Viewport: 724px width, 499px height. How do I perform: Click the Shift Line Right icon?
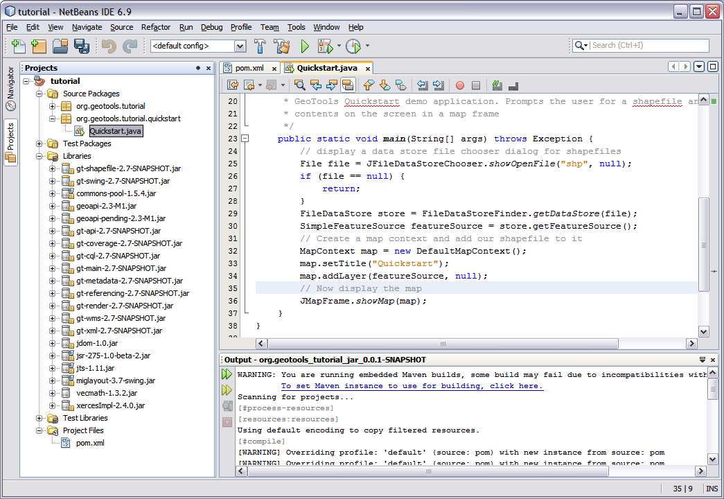click(x=438, y=85)
